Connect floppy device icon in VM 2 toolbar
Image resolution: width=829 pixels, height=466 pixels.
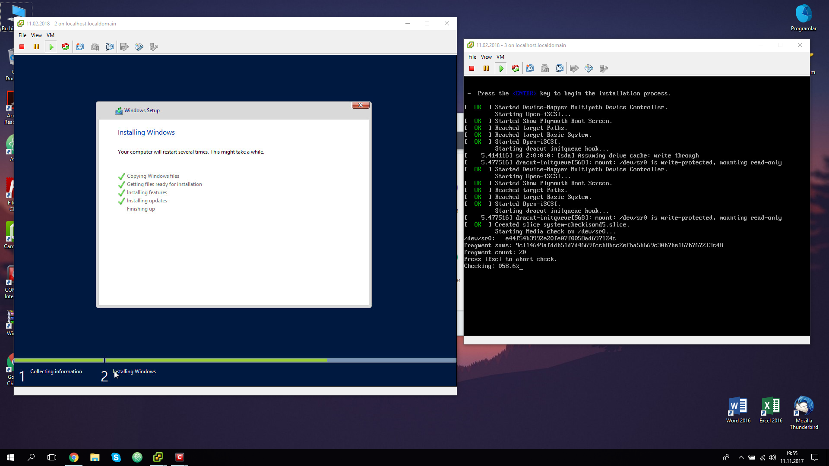(124, 47)
